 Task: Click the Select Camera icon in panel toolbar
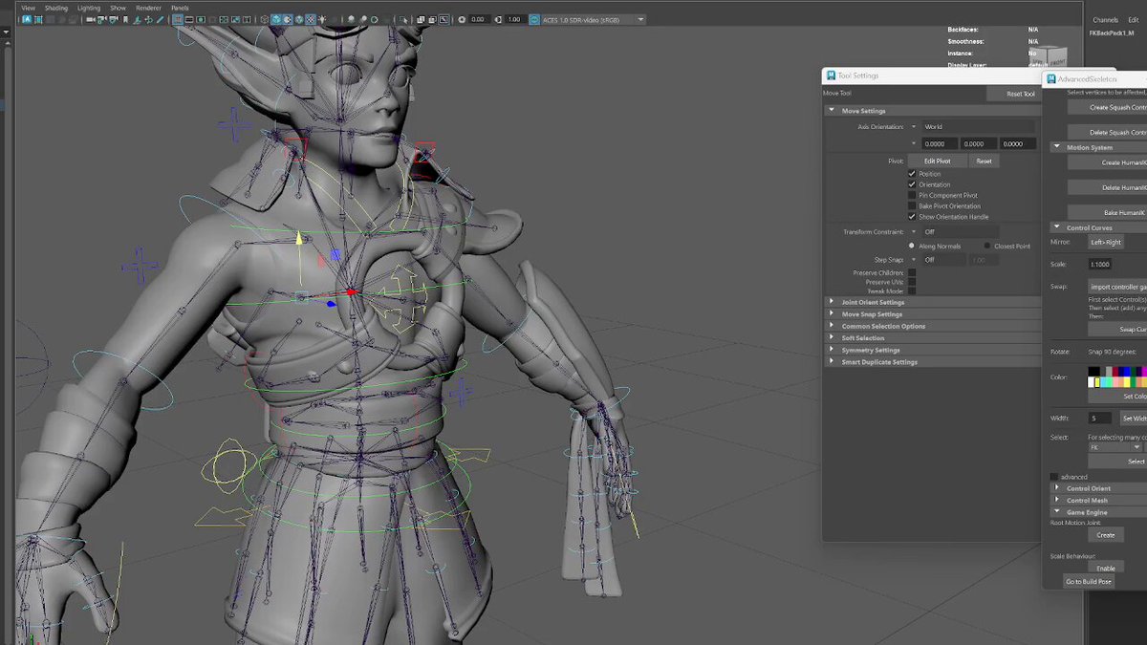coord(90,20)
